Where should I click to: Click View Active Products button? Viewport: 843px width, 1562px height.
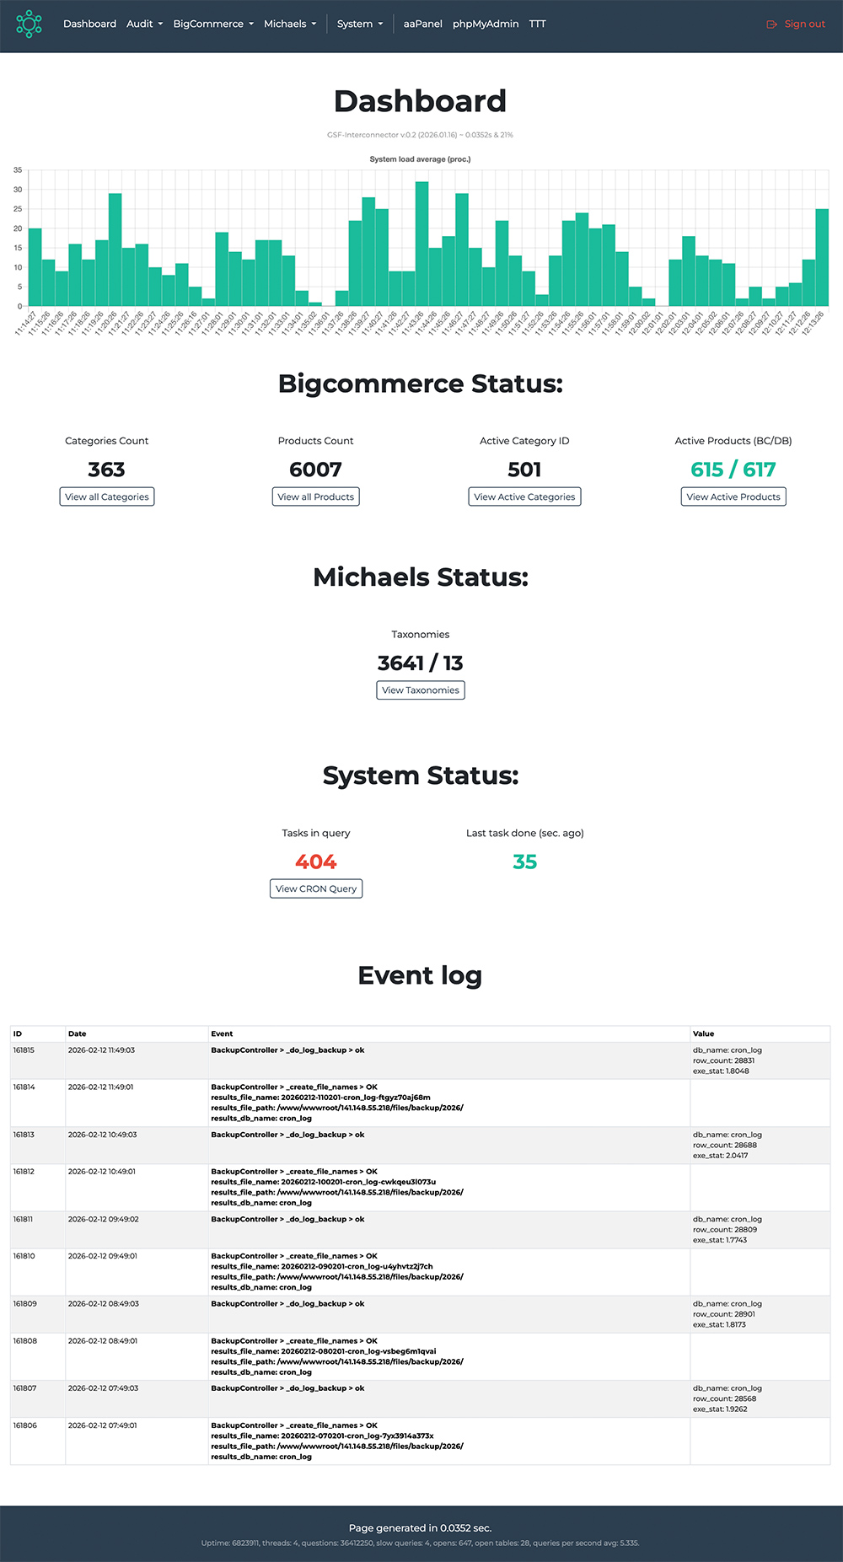733,497
